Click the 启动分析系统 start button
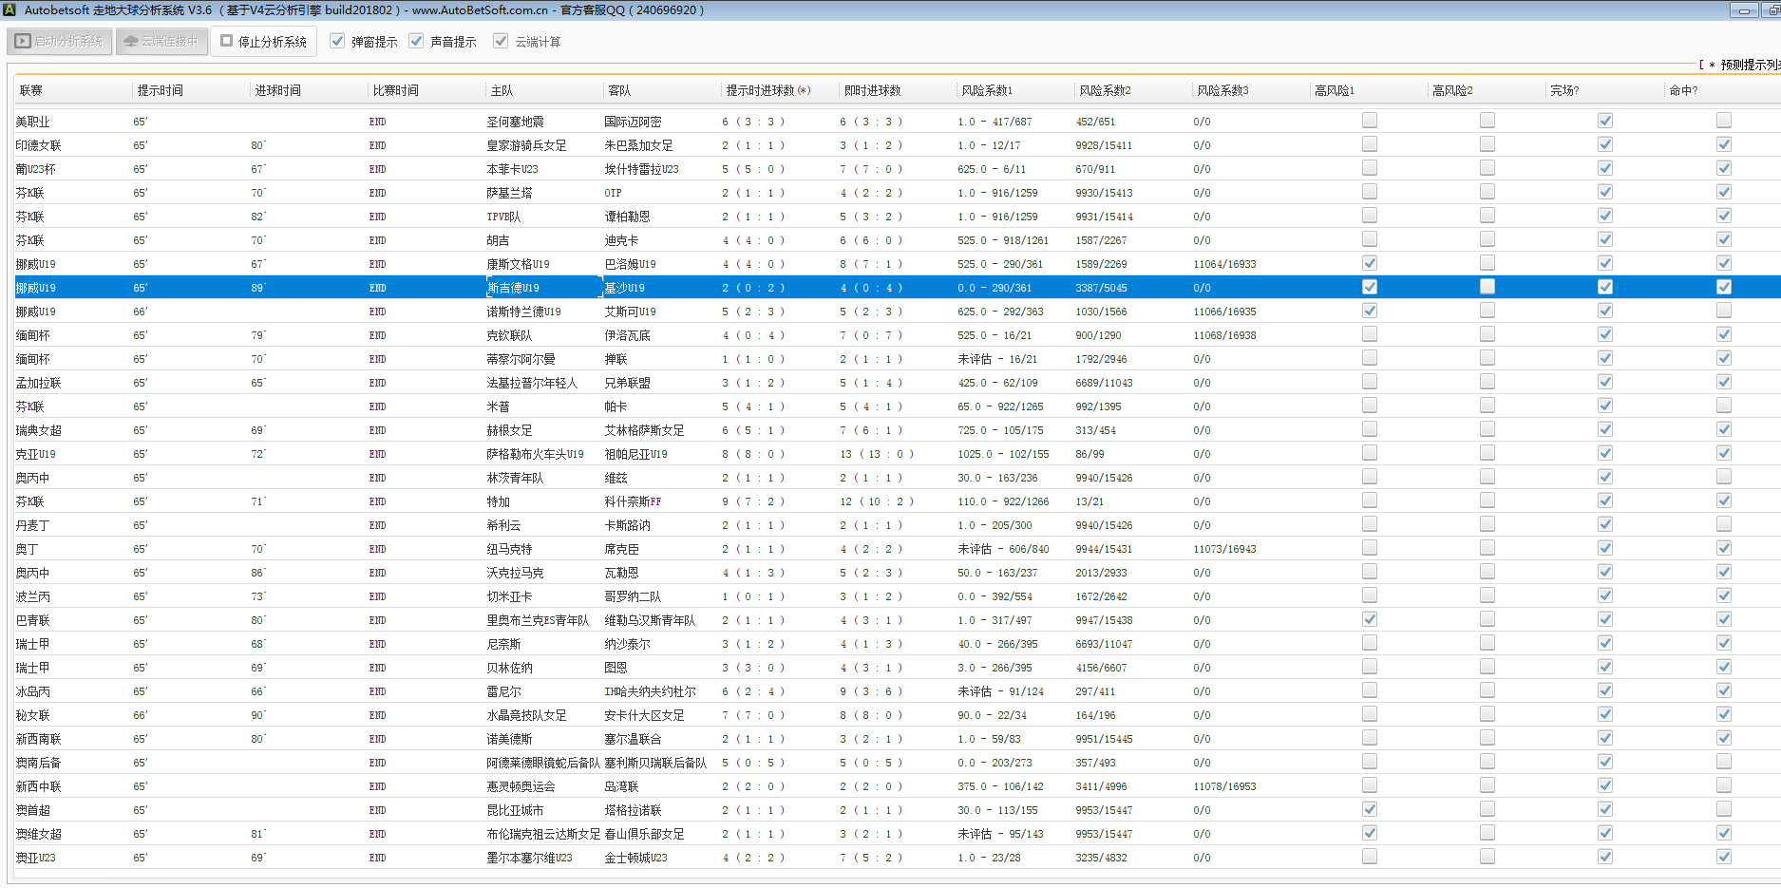1781x888 pixels. pos(60,42)
